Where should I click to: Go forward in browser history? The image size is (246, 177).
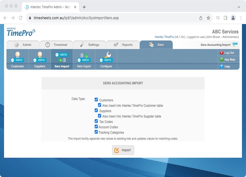[x=13, y=18]
